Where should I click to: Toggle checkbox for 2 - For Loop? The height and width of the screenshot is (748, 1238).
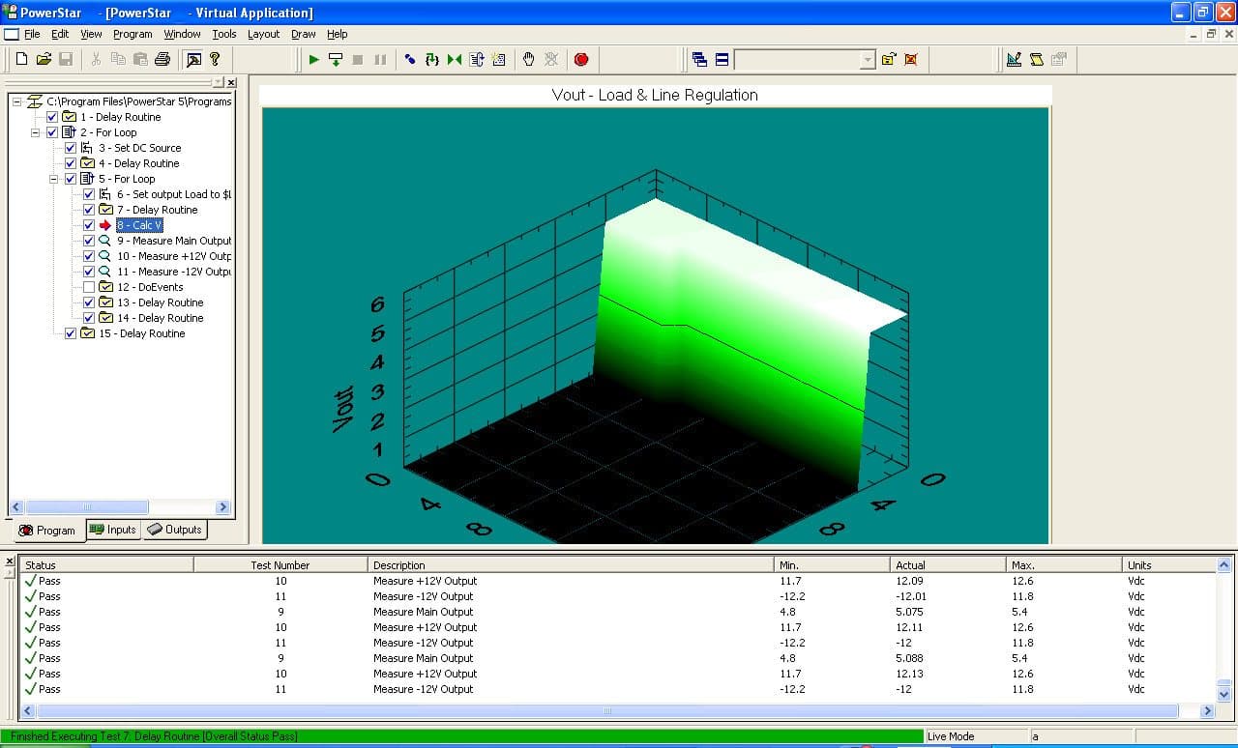point(52,132)
